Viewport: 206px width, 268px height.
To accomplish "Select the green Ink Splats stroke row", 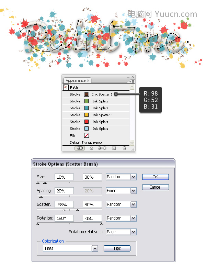I will pyautogui.click(x=96, y=101).
